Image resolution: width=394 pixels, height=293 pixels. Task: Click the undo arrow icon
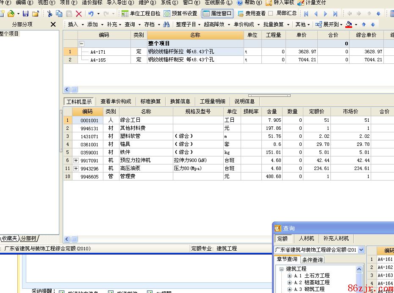point(91,14)
